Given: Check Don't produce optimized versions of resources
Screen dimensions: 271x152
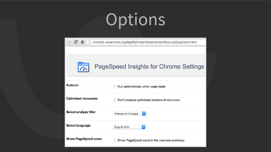Looking at the screenshot, I should [x=115, y=100].
